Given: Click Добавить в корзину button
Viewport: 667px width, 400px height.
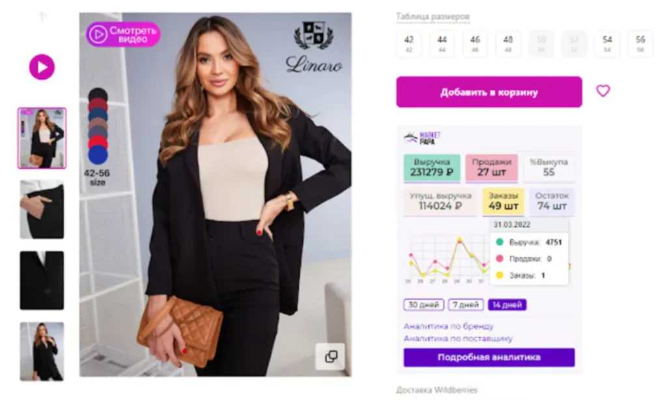Looking at the screenshot, I should click(489, 92).
